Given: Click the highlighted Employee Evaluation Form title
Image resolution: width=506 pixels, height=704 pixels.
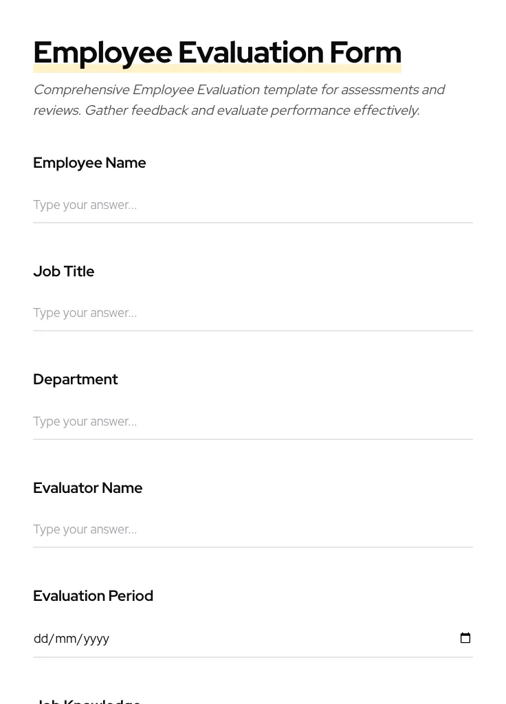Looking at the screenshot, I should [217, 52].
